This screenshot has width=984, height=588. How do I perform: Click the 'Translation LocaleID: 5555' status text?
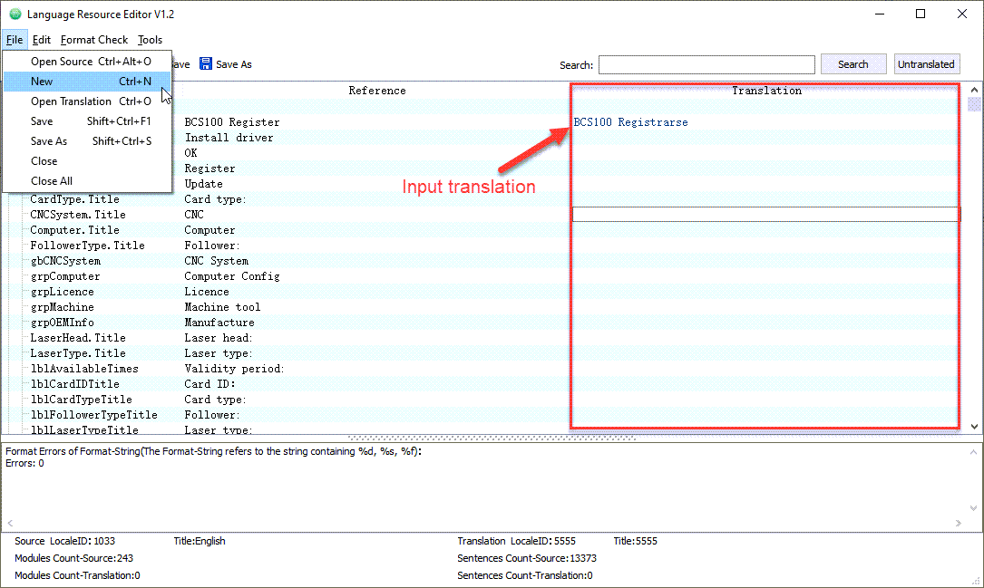(x=516, y=541)
